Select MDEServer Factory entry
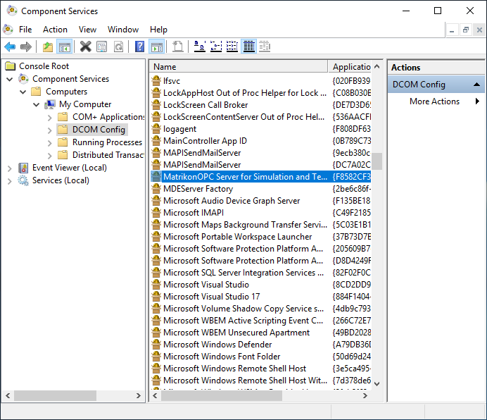The image size is (487, 420). point(198,189)
